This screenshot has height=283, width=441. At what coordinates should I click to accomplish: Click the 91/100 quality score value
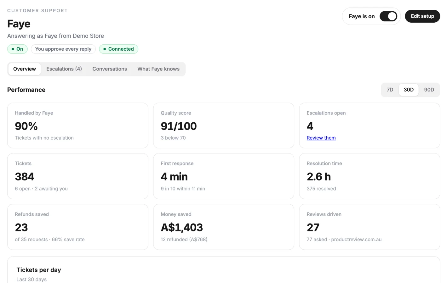(x=179, y=126)
